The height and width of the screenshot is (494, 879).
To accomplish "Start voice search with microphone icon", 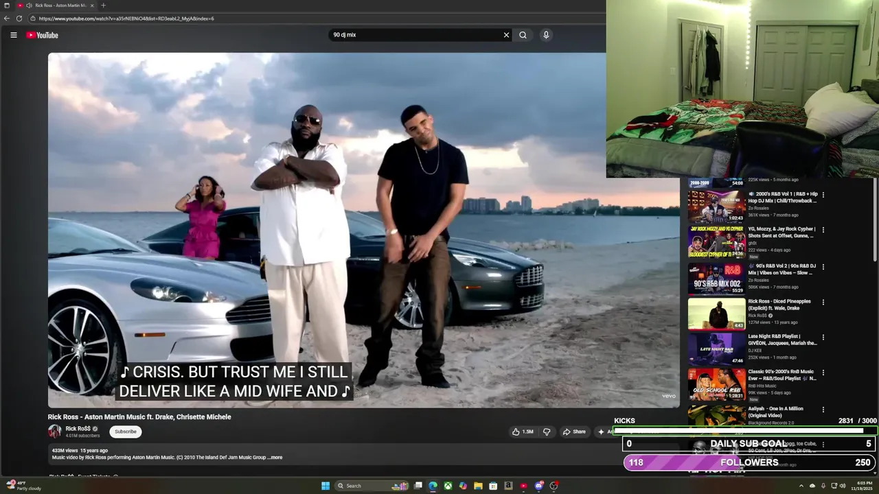I will tap(546, 35).
